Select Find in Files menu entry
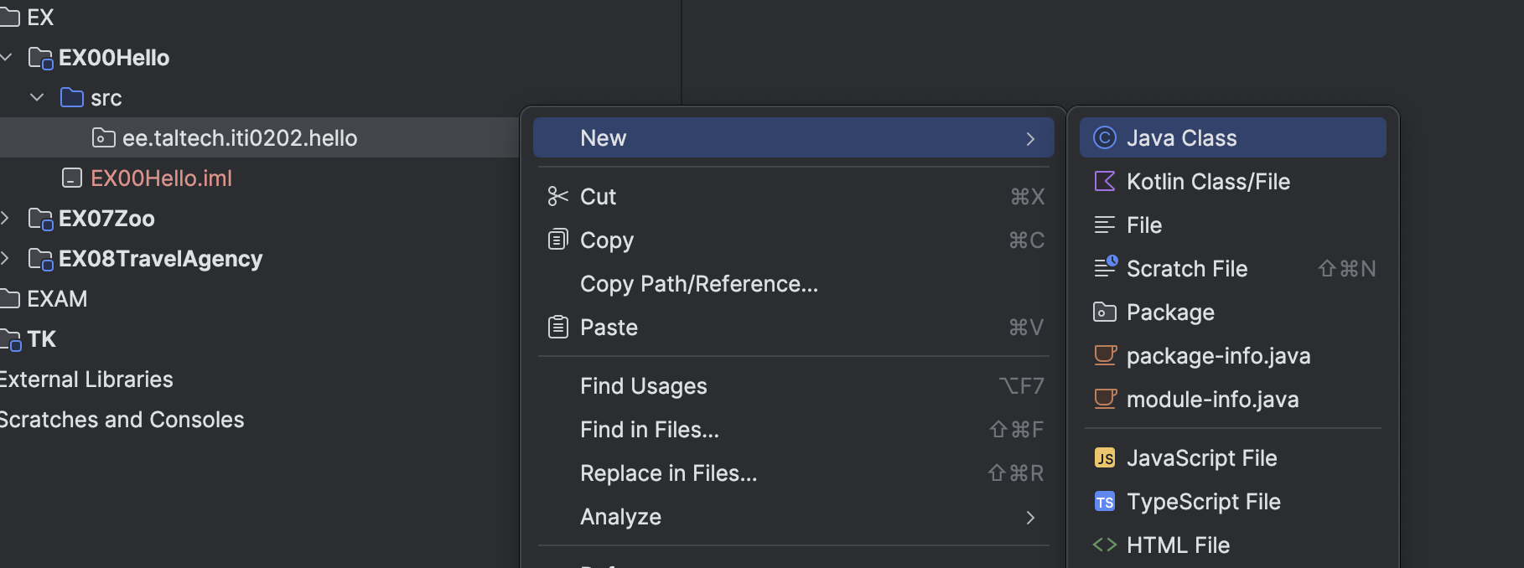1524x568 pixels. click(x=649, y=430)
